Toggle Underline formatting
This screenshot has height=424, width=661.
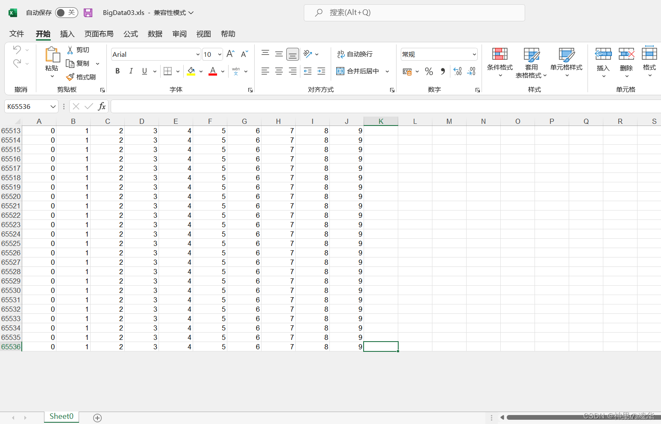click(x=144, y=71)
